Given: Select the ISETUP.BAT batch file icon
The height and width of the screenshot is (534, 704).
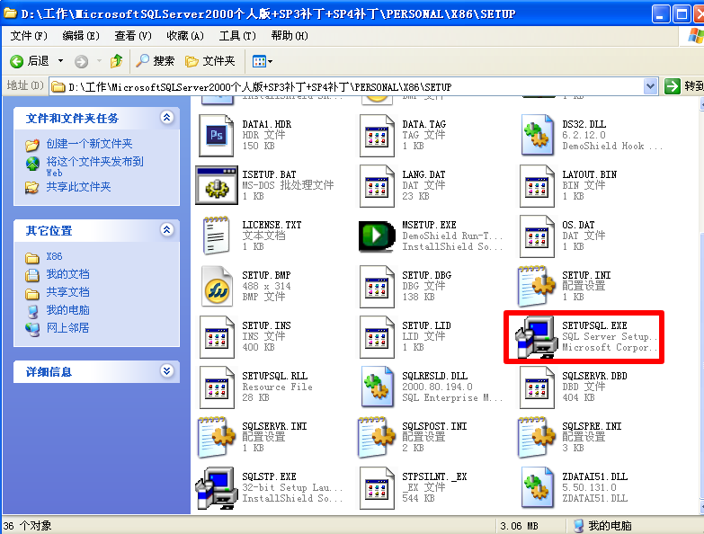Looking at the screenshot, I should [x=216, y=185].
